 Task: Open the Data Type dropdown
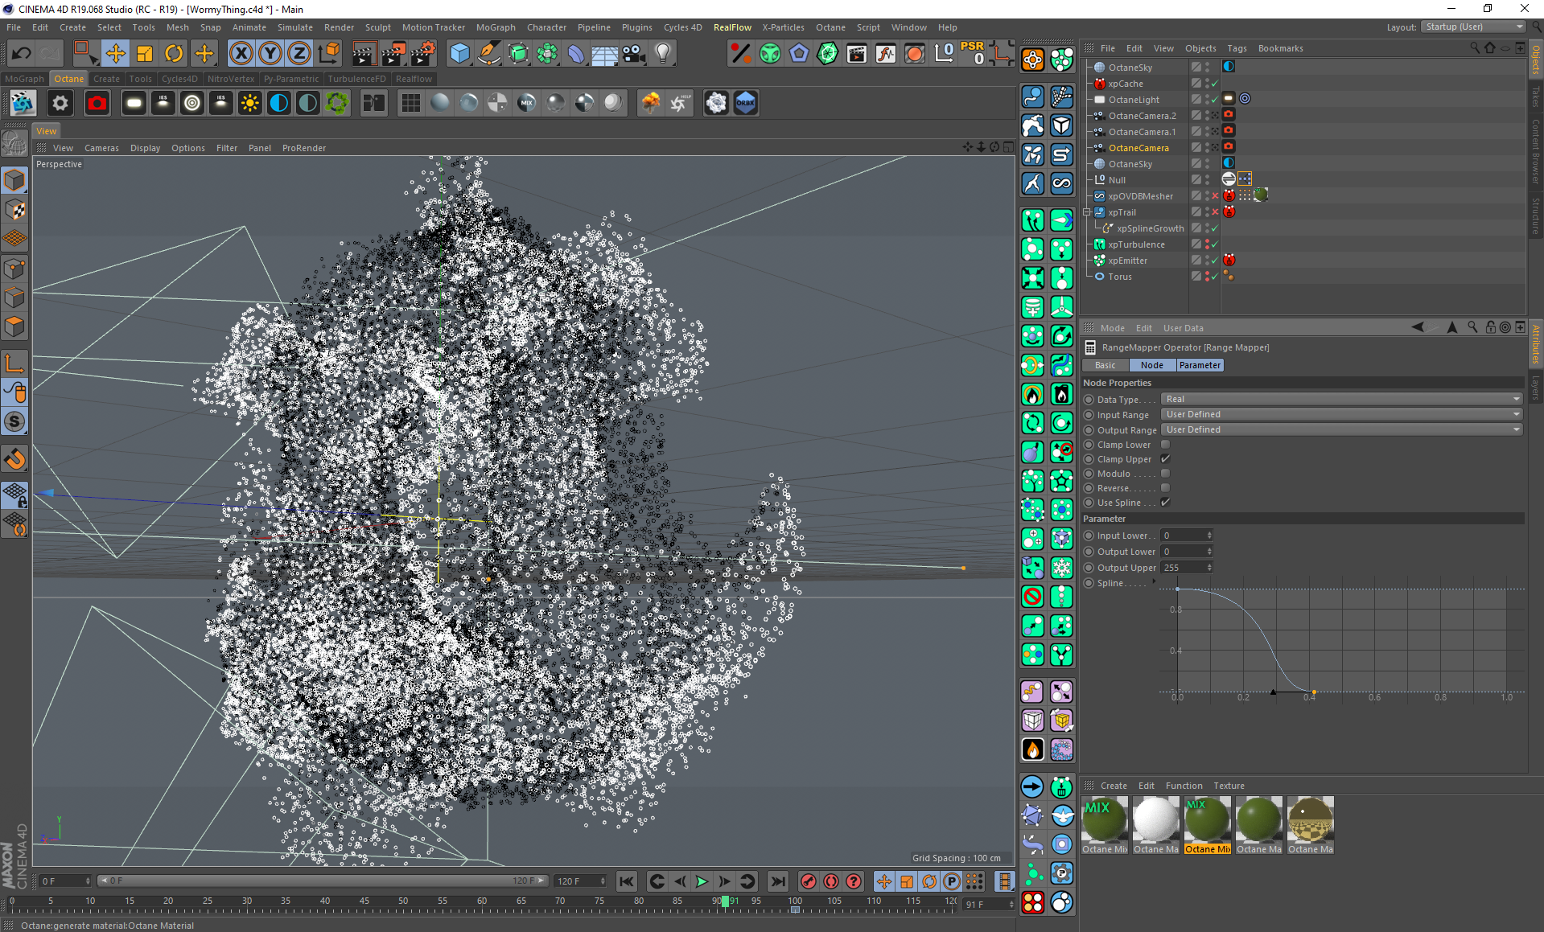tap(1341, 399)
